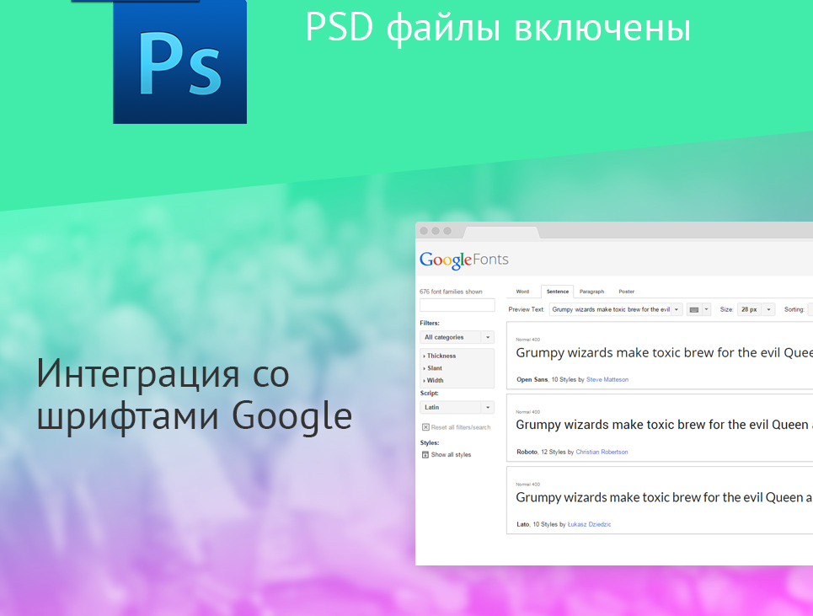Switch to the Paragraph tab
Image resolution: width=813 pixels, height=616 pixels.
click(x=591, y=292)
